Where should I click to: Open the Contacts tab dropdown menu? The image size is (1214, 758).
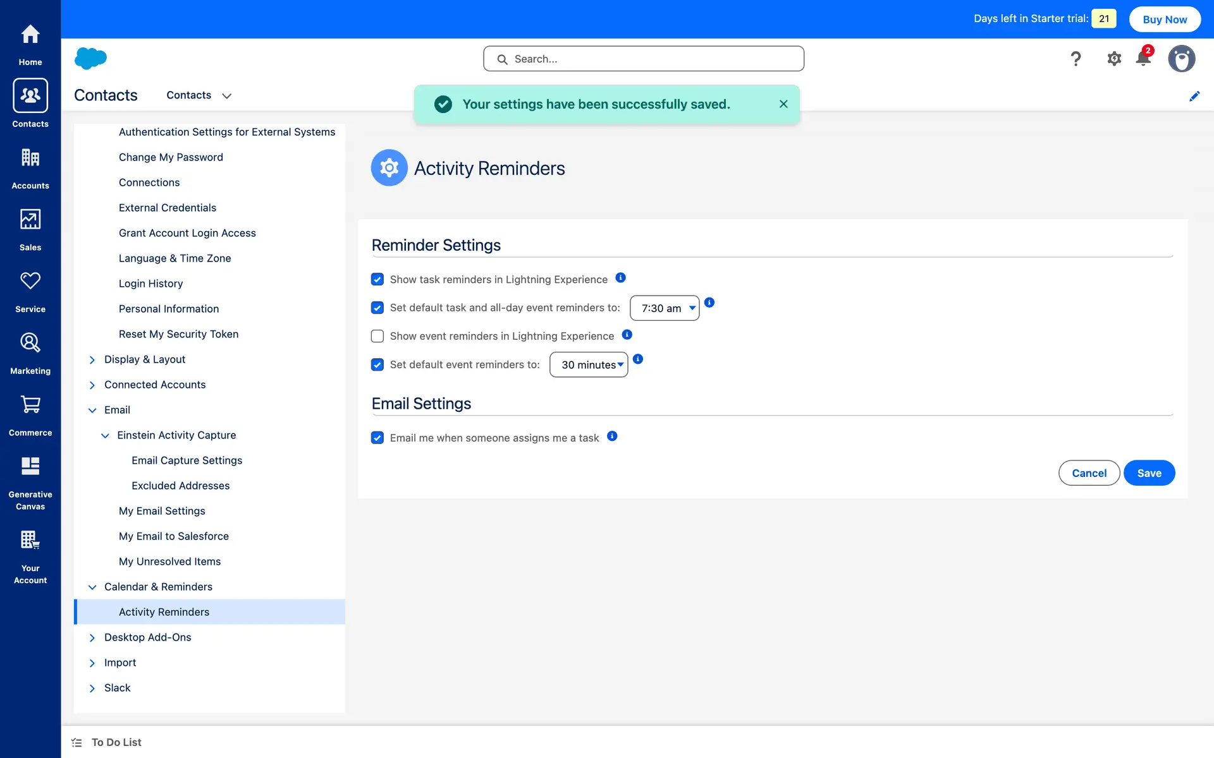[x=226, y=96]
